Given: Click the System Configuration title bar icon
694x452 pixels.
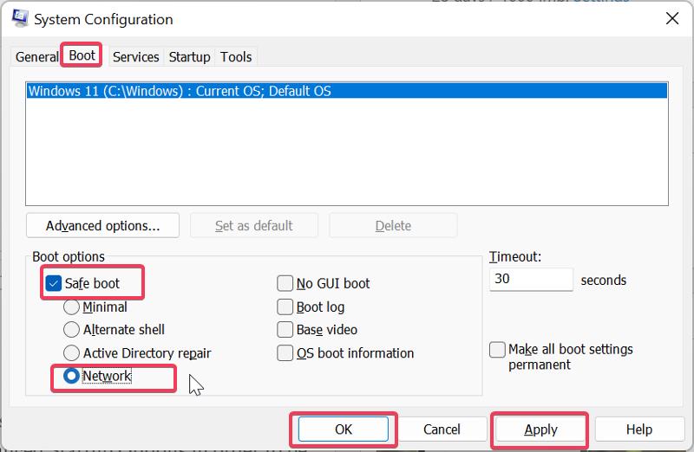Looking at the screenshot, I should [x=17, y=19].
